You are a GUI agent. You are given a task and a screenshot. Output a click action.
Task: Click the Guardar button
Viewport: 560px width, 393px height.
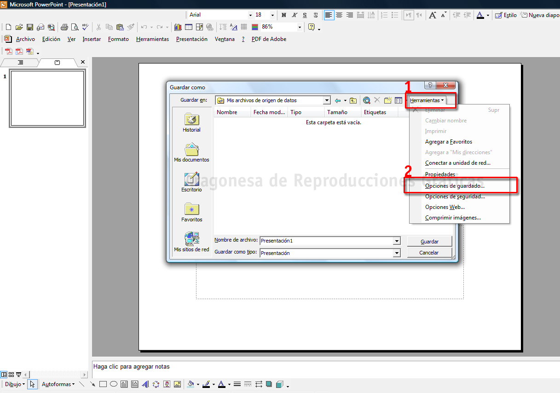click(x=429, y=242)
